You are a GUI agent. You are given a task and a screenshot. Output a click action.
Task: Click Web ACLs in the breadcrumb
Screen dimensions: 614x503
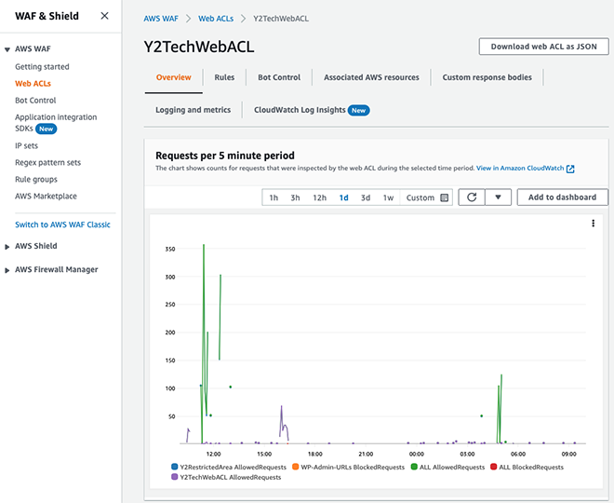[215, 19]
